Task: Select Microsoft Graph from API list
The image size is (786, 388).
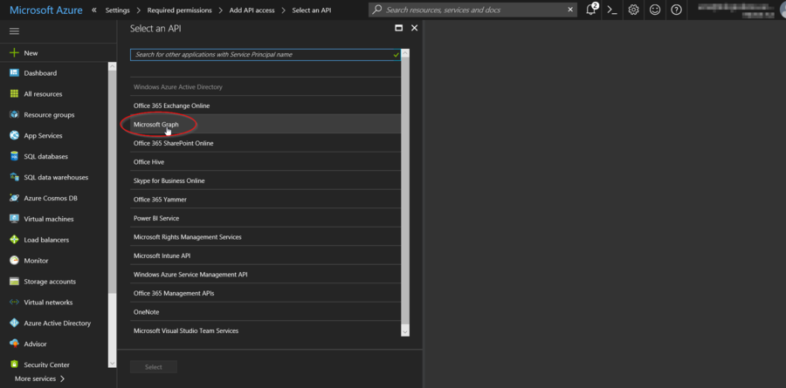Action: (x=156, y=125)
